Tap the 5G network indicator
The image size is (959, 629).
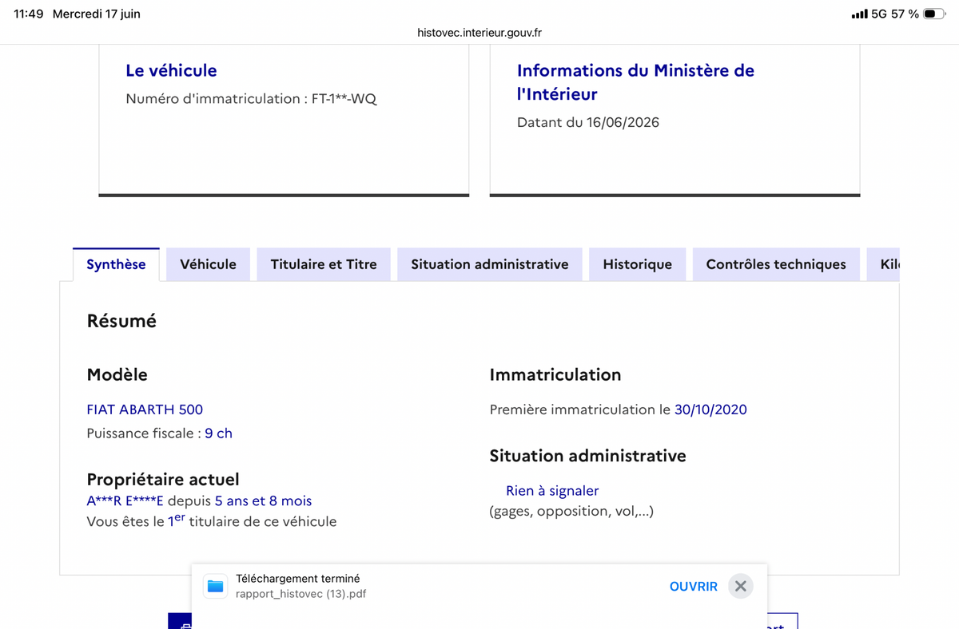point(879,14)
